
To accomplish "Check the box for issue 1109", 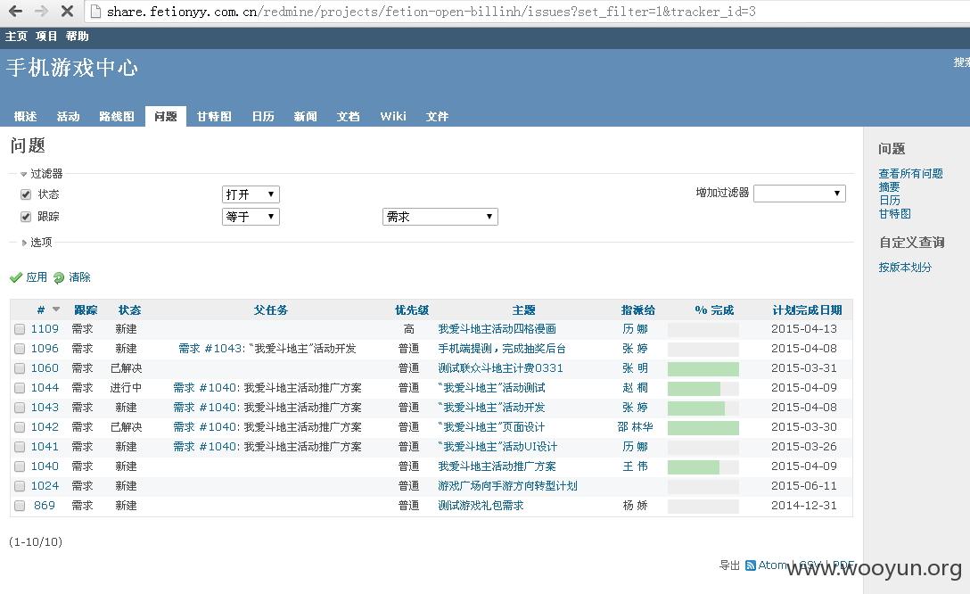I will (20, 329).
